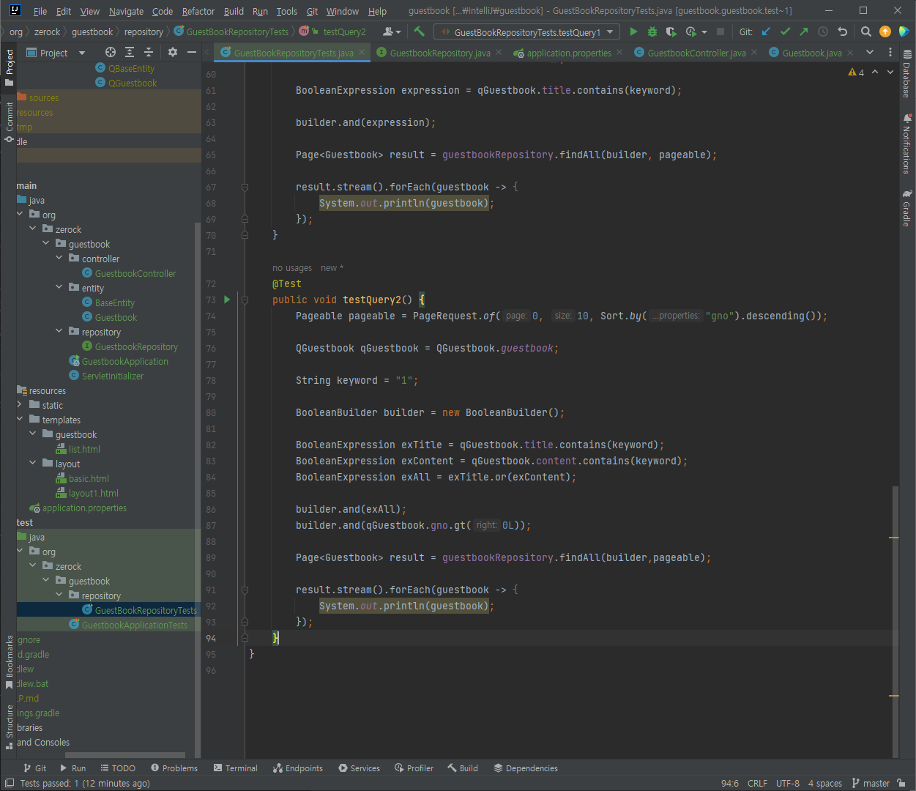Fold the testQuery2 method at line 73
Image resolution: width=916 pixels, height=791 pixels.
click(x=245, y=300)
